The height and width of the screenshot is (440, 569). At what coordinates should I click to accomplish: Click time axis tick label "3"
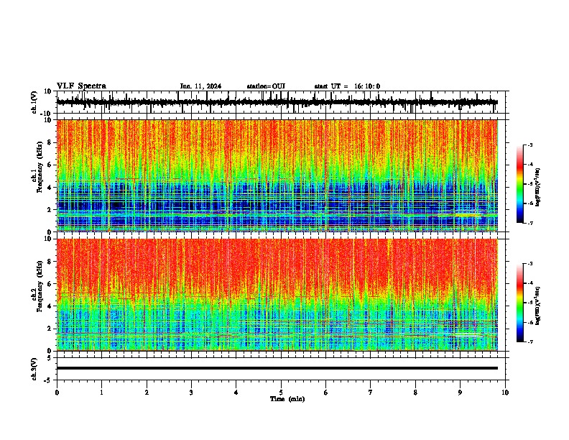point(191,393)
